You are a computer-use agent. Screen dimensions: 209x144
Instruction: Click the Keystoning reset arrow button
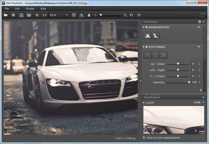click(x=199, y=47)
